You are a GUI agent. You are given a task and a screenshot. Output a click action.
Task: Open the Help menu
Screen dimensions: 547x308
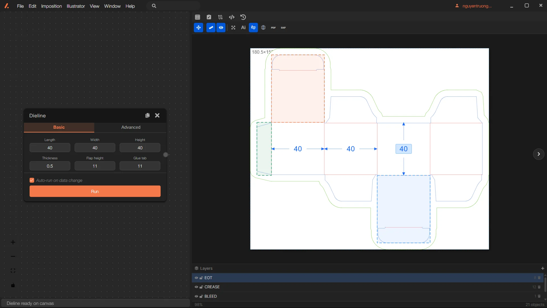click(x=130, y=6)
